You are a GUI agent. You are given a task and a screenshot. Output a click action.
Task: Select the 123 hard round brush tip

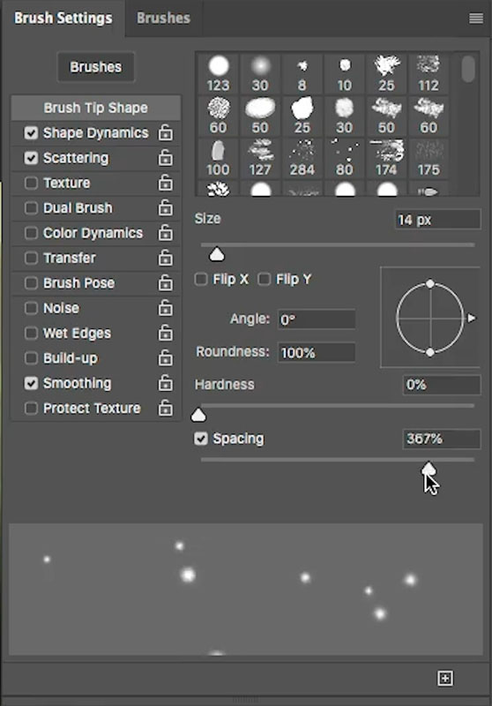click(x=218, y=73)
